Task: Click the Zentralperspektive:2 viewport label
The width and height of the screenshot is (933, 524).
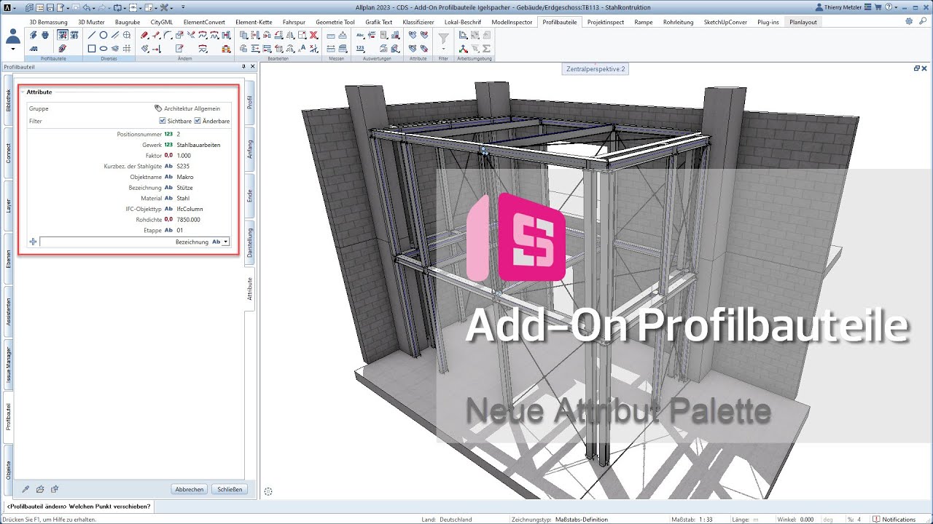Action: (x=596, y=69)
